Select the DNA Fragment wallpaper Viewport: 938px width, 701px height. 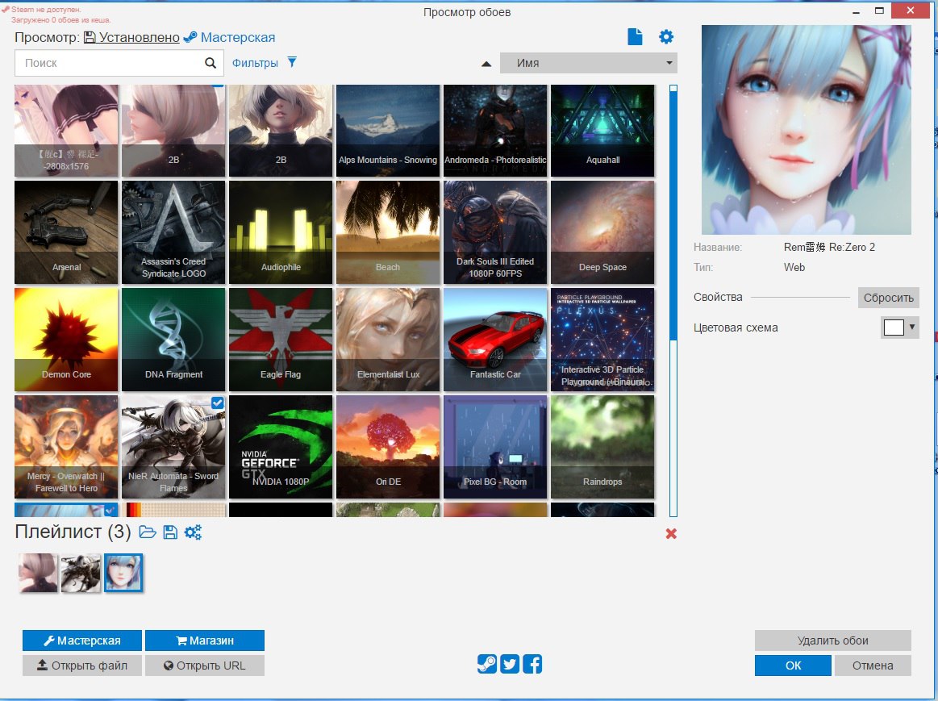173,340
